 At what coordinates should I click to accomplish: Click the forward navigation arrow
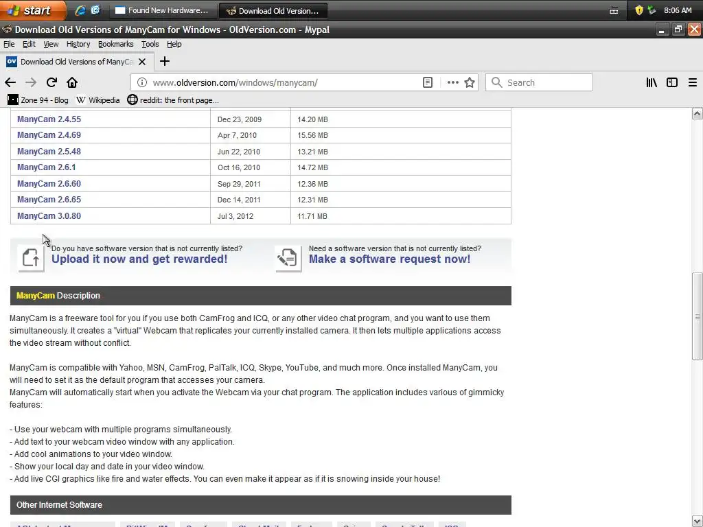point(30,82)
